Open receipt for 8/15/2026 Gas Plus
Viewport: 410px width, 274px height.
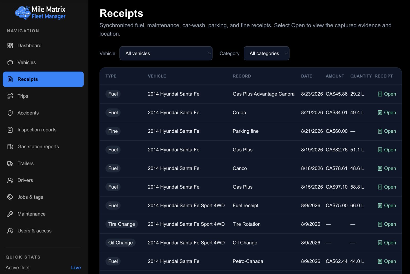tap(387, 187)
